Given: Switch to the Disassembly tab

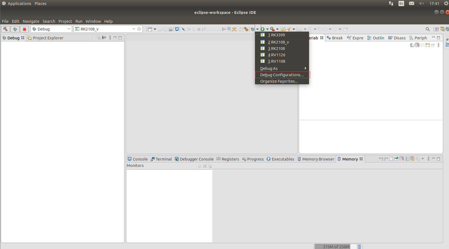Looking at the screenshot, I should [x=397, y=38].
